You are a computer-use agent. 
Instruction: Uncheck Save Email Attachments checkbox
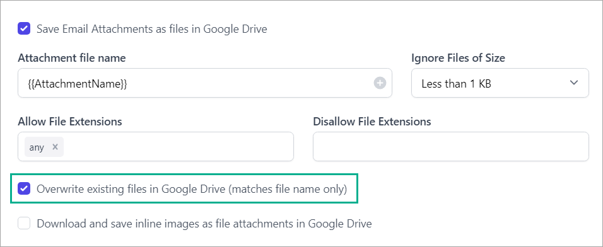(x=24, y=29)
